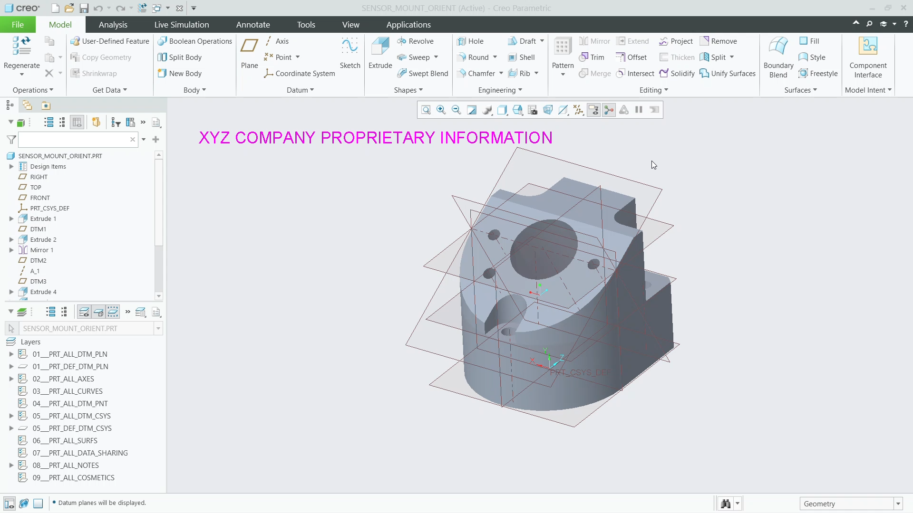
Task: Open the Sketch tool
Action: pos(350,53)
